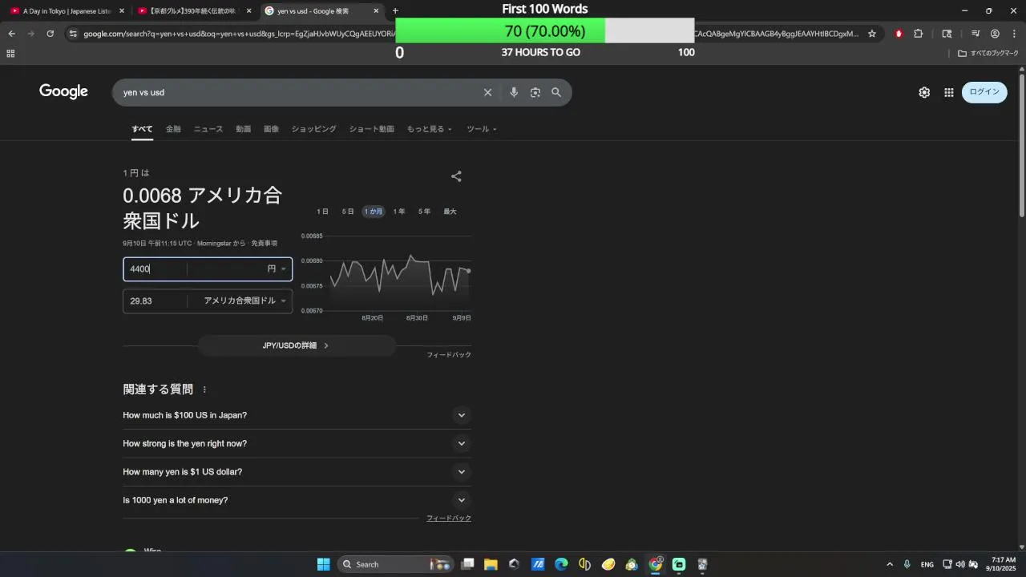Share the currency conversion result
This screenshot has width=1026, height=577.
456,176
